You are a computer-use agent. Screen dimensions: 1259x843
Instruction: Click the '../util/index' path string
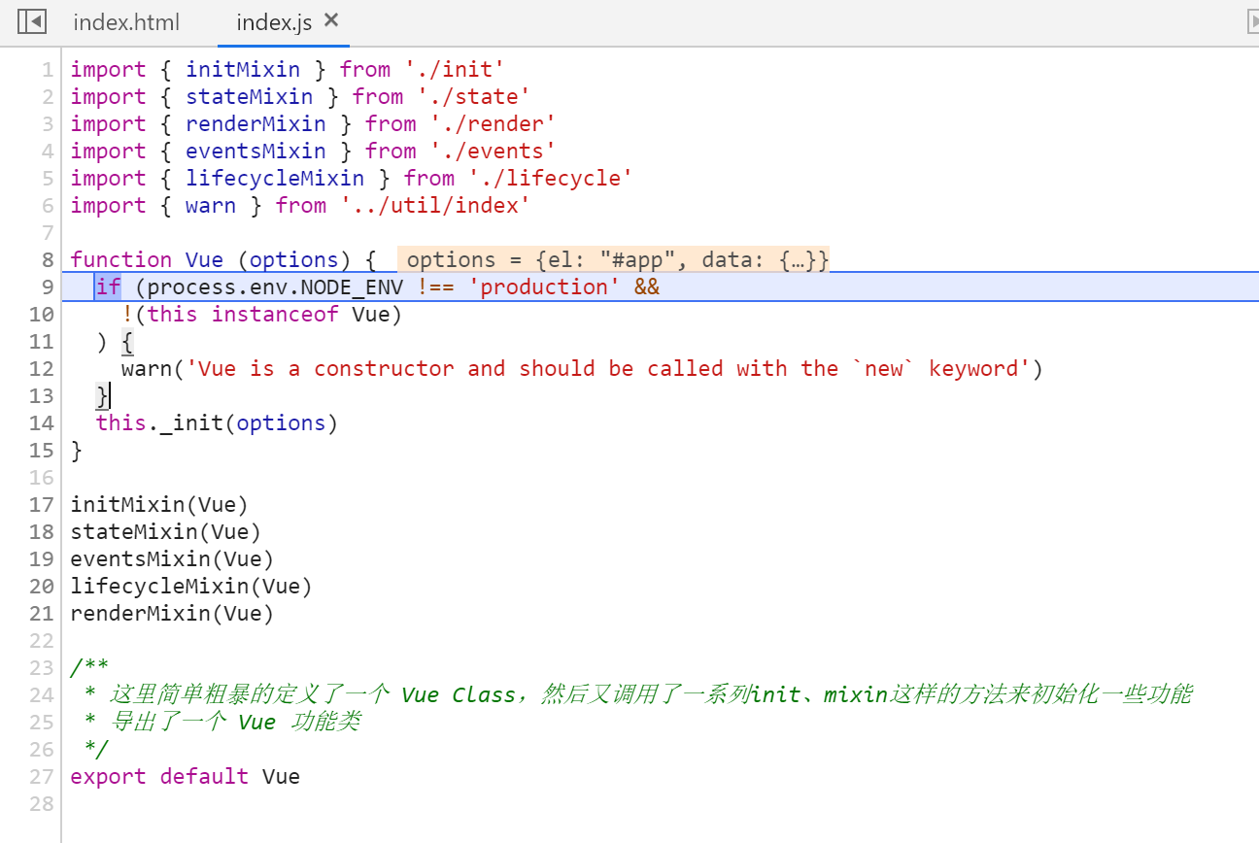click(435, 206)
